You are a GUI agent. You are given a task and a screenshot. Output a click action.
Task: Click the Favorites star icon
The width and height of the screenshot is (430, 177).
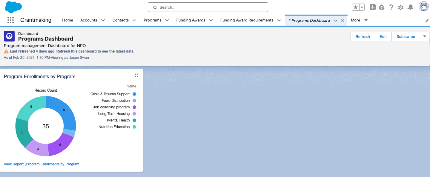356,7
